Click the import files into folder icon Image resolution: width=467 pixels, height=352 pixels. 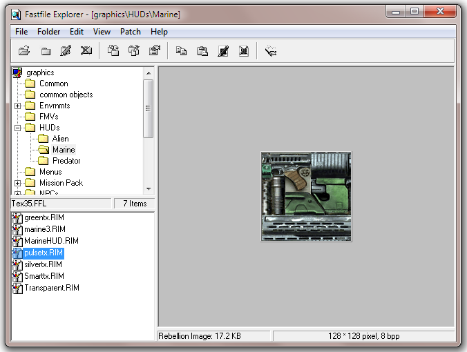point(113,51)
